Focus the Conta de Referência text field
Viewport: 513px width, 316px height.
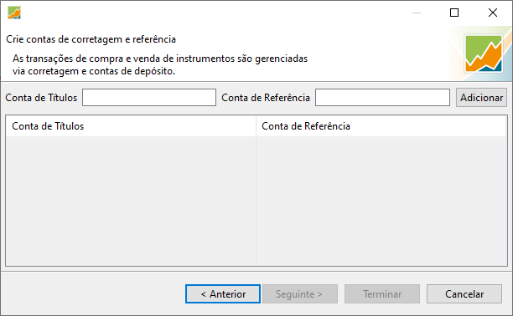382,97
